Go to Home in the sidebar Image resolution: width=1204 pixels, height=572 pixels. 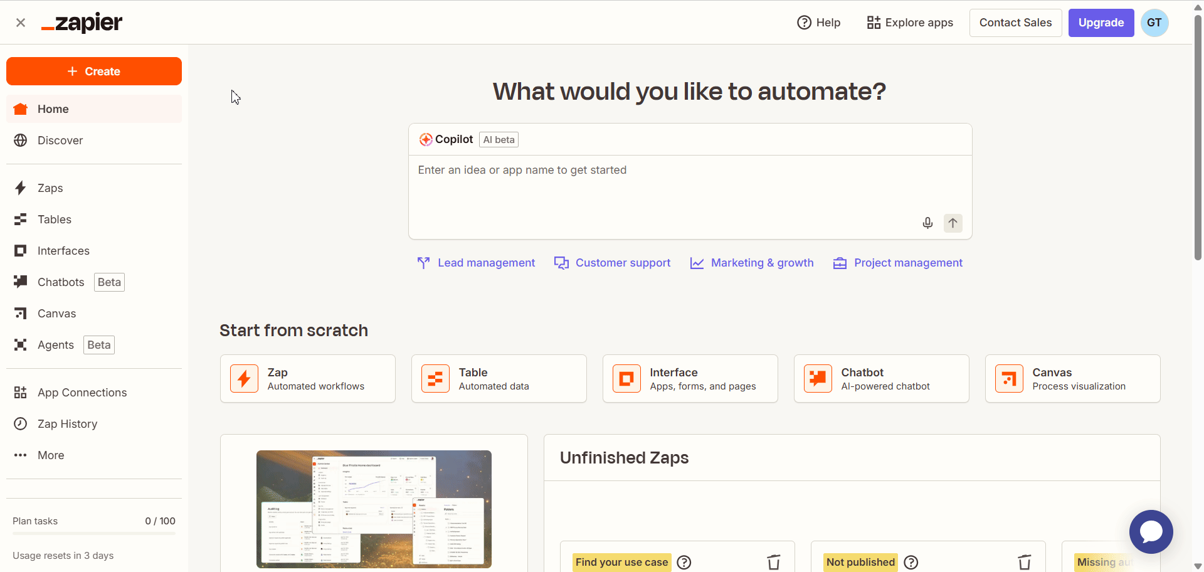coord(94,109)
